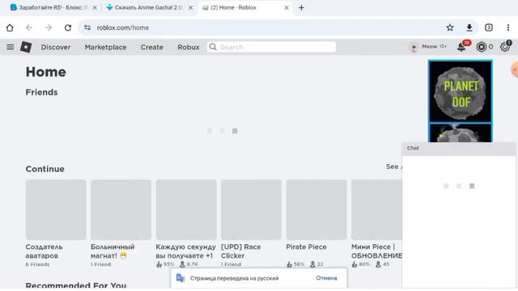View site information icon in address bar
The image size is (518, 291).
[87, 27]
